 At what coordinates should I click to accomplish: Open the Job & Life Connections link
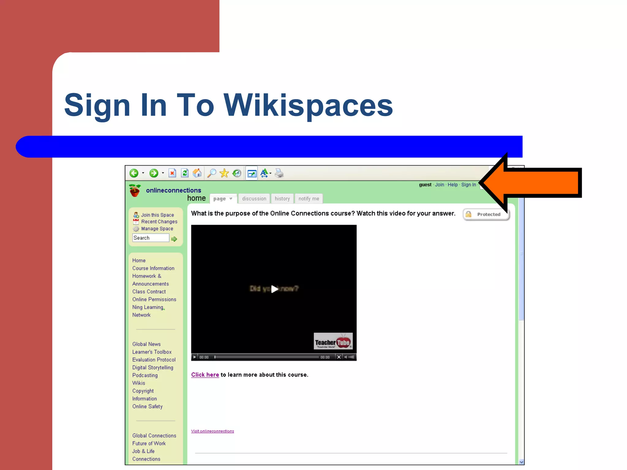click(x=146, y=455)
